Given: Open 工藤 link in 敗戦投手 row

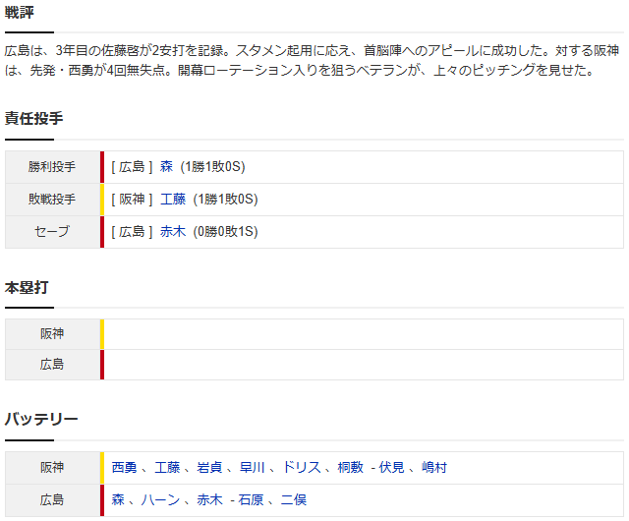Looking at the screenshot, I should click(x=173, y=200).
